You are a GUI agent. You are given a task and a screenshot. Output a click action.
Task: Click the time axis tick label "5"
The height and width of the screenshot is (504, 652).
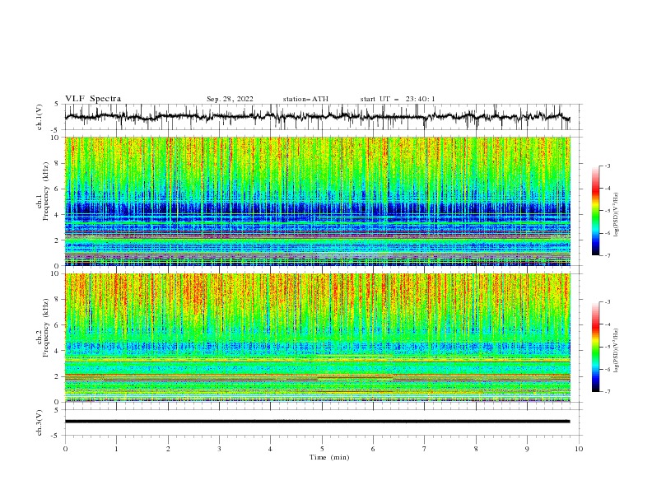point(322,449)
